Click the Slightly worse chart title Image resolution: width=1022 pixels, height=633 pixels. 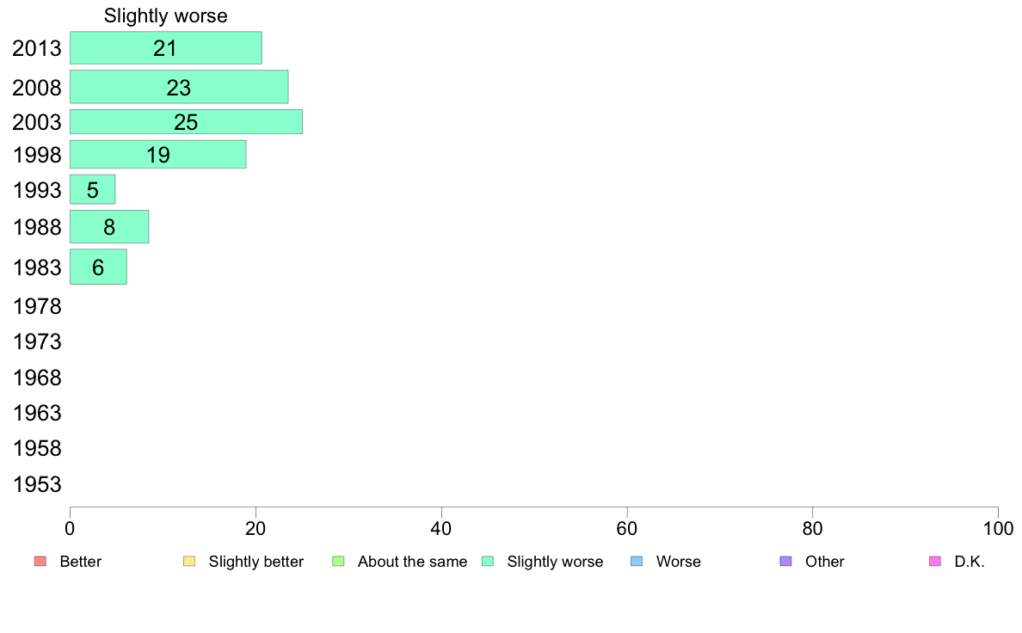pos(165,15)
